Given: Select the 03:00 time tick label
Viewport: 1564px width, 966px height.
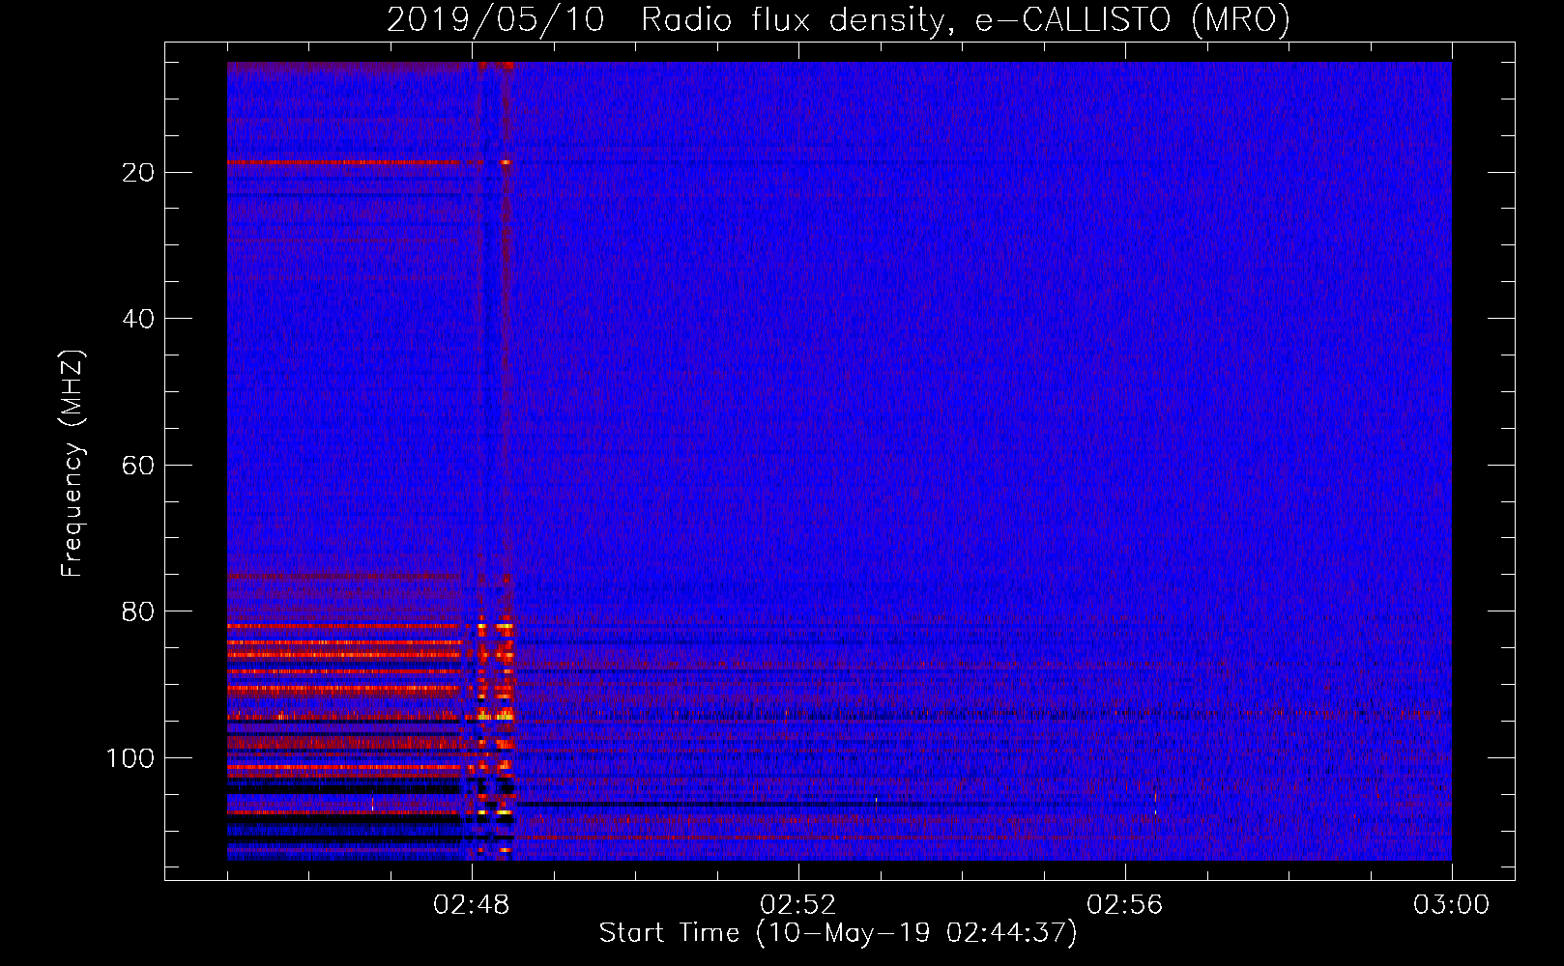Looking at the screenshot, I should click(1452, 905).
